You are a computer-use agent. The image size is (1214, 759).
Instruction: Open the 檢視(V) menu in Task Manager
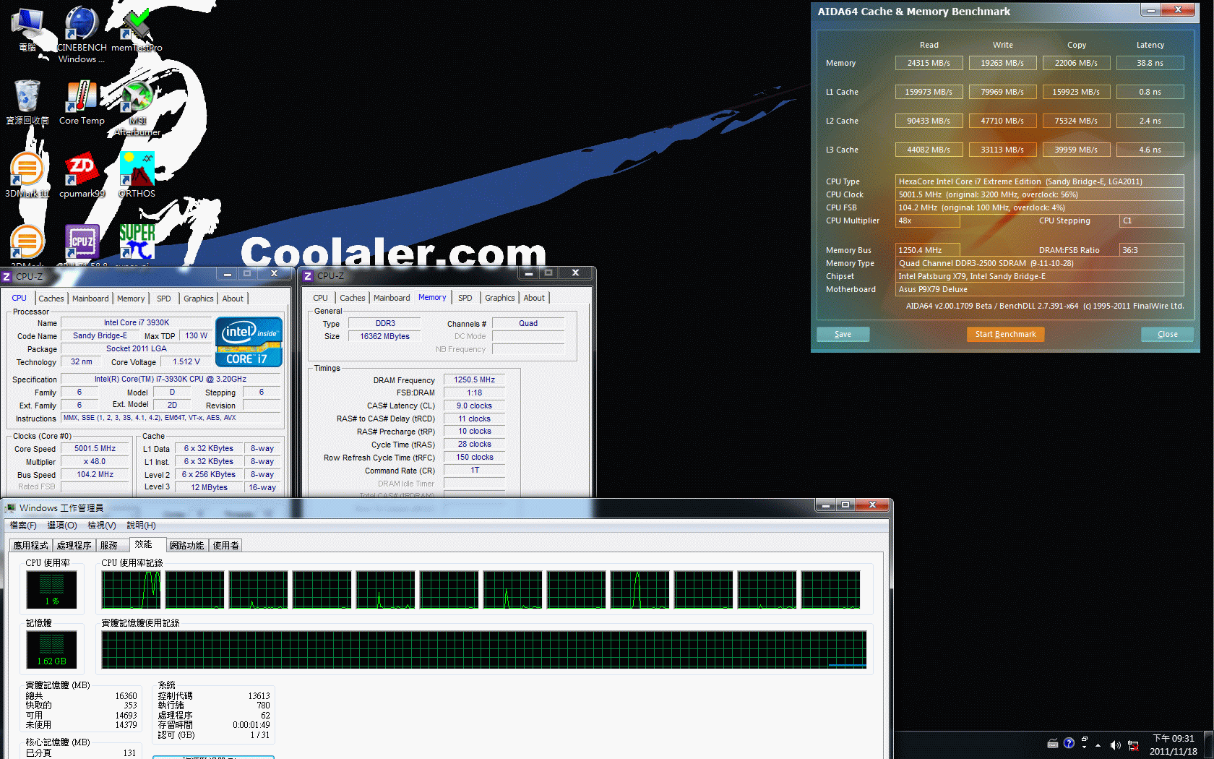(x=102, y=526)
